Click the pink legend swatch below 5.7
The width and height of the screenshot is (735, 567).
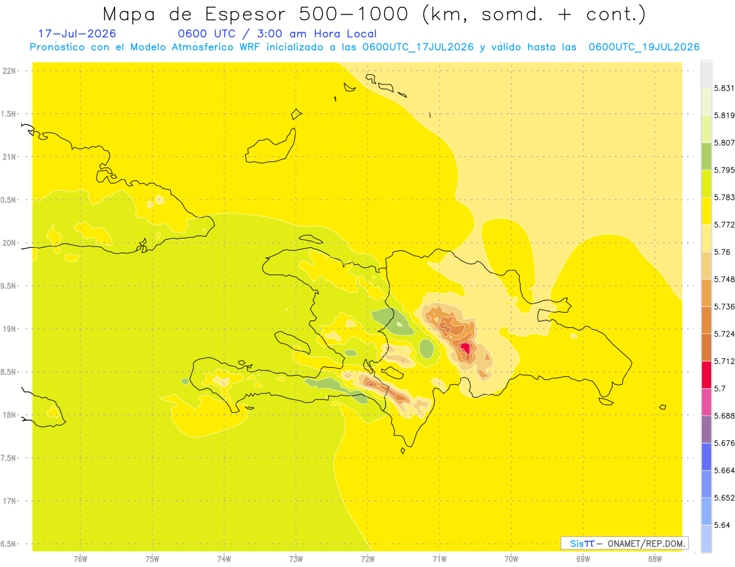[706, 401]
